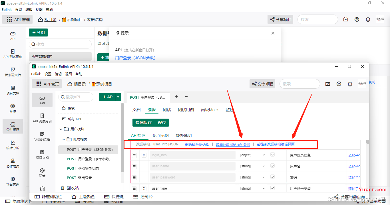Select POST 用户登录（表单参数） tree item
The width and height of the screenshot is (390, 205).
(x=89, y=159)
